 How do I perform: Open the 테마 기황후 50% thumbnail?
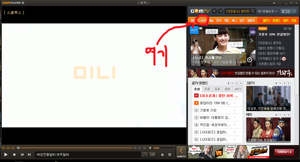click(268, 130)
